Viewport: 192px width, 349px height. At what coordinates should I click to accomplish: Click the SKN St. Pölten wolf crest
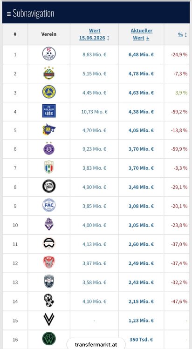pyautogui.click(x=49, y=130)
